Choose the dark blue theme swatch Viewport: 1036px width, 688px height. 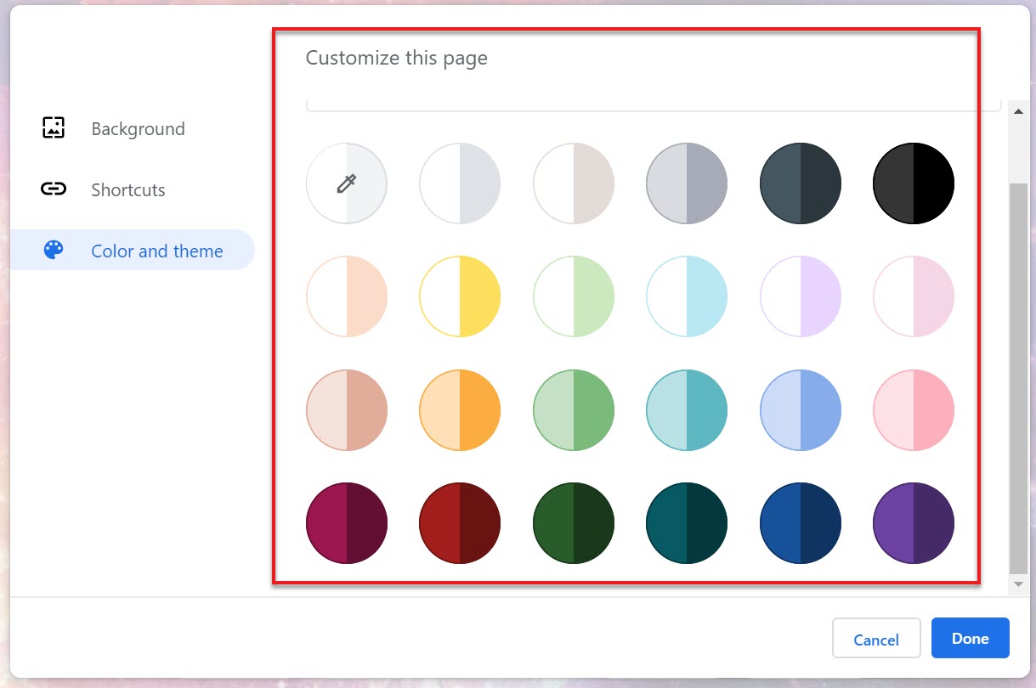pos(801,522)
